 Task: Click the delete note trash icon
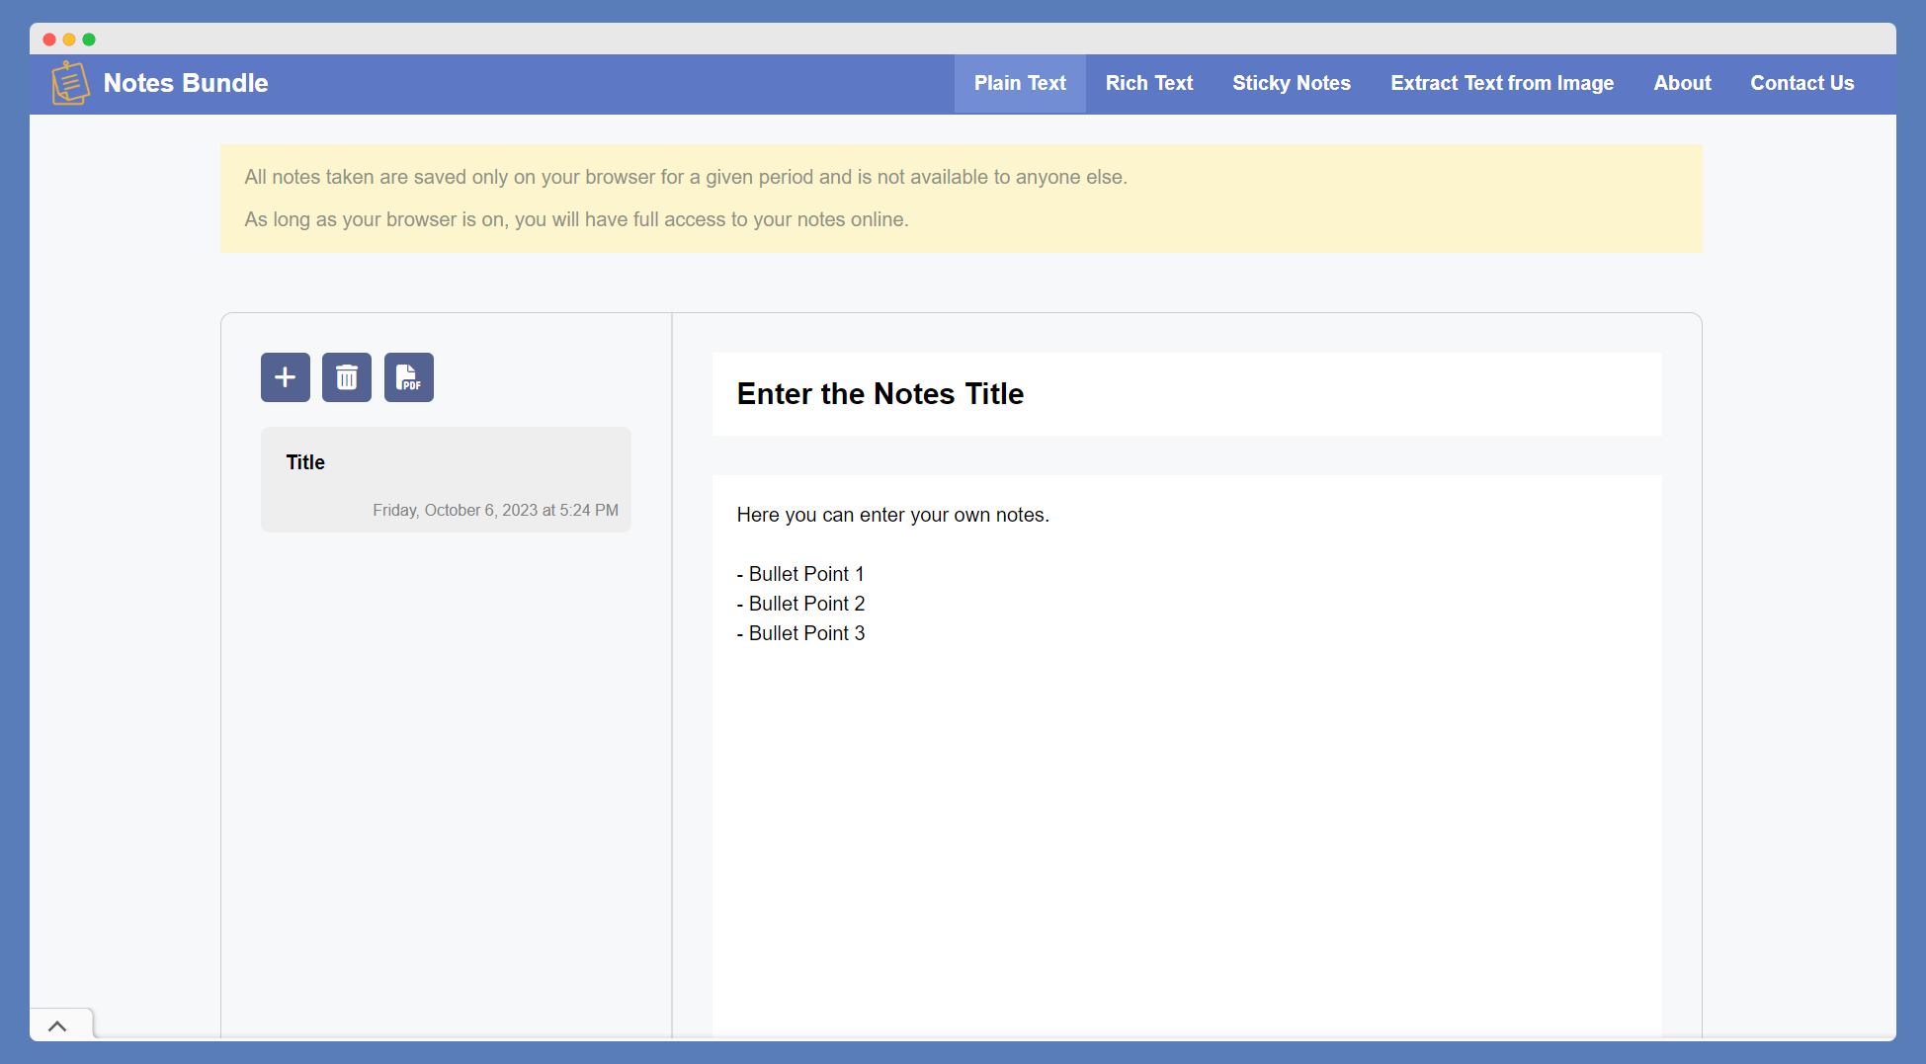pos(346,376)
